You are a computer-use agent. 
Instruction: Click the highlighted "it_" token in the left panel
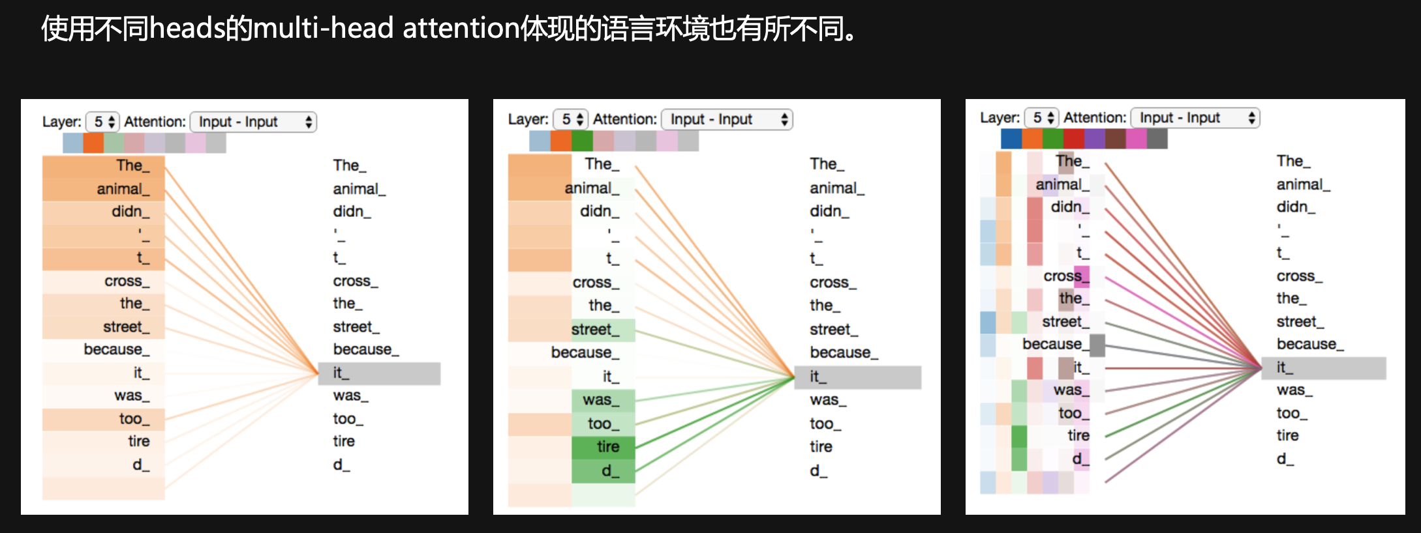click(x=378, y=373)
